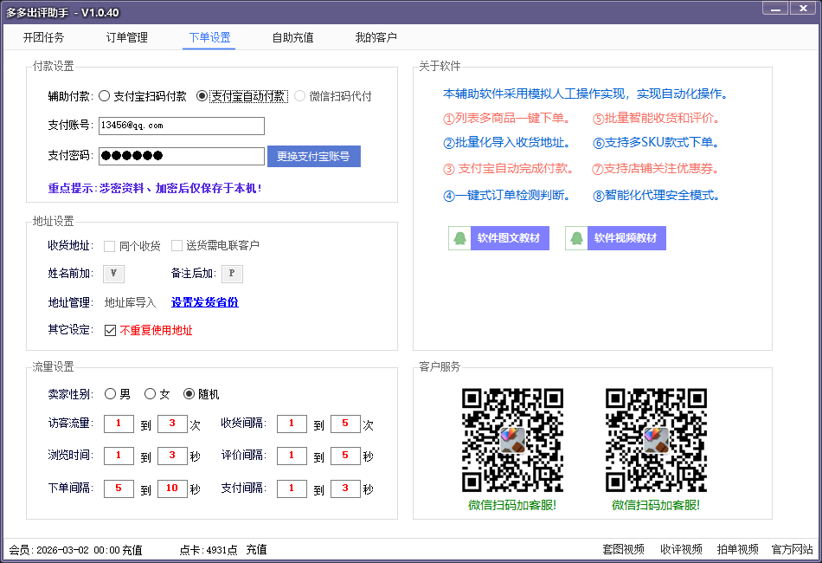Select the 女 seller gender radio button
The image size is (822, 563).
pyautogui.click(x=150, y=394)
